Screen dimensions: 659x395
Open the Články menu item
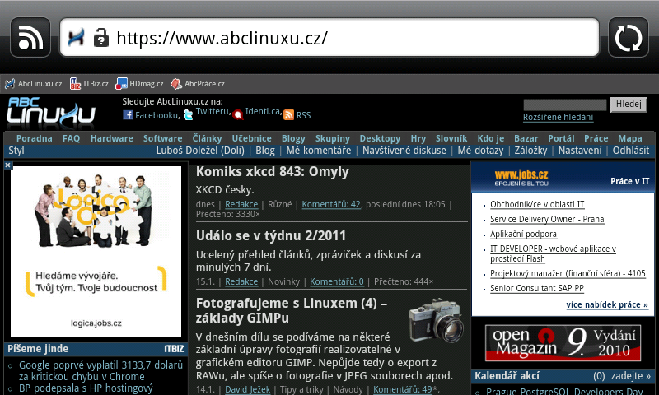208,138
